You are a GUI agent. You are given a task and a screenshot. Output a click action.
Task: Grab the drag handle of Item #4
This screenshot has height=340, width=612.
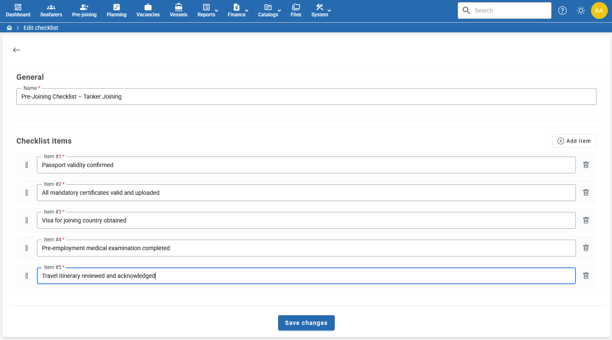click(26, 248)
